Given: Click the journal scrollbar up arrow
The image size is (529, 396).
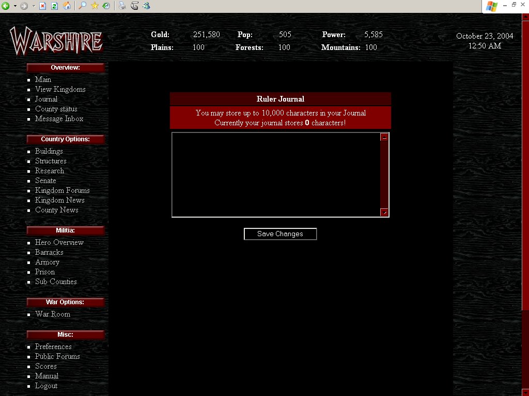Looking at the screenshot, I should 384,138.
